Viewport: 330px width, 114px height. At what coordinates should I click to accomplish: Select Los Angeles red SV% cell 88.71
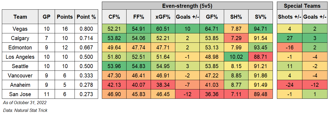click(261, 57)
